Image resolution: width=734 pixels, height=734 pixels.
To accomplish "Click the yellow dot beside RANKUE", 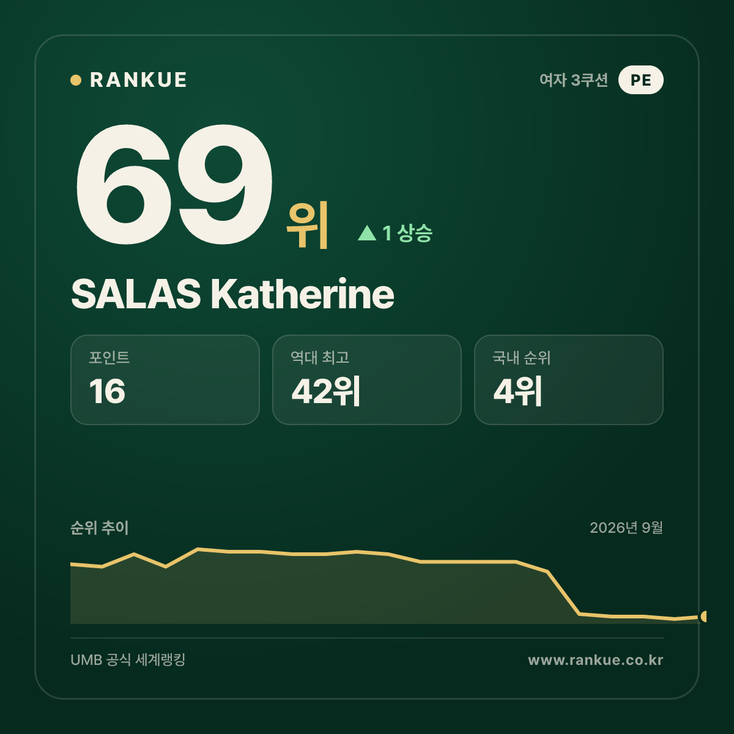I will [76, 80].
